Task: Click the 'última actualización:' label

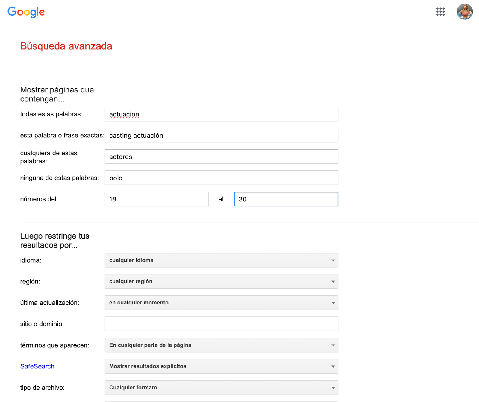Action: pyautogui.click(x=50, y=303)
